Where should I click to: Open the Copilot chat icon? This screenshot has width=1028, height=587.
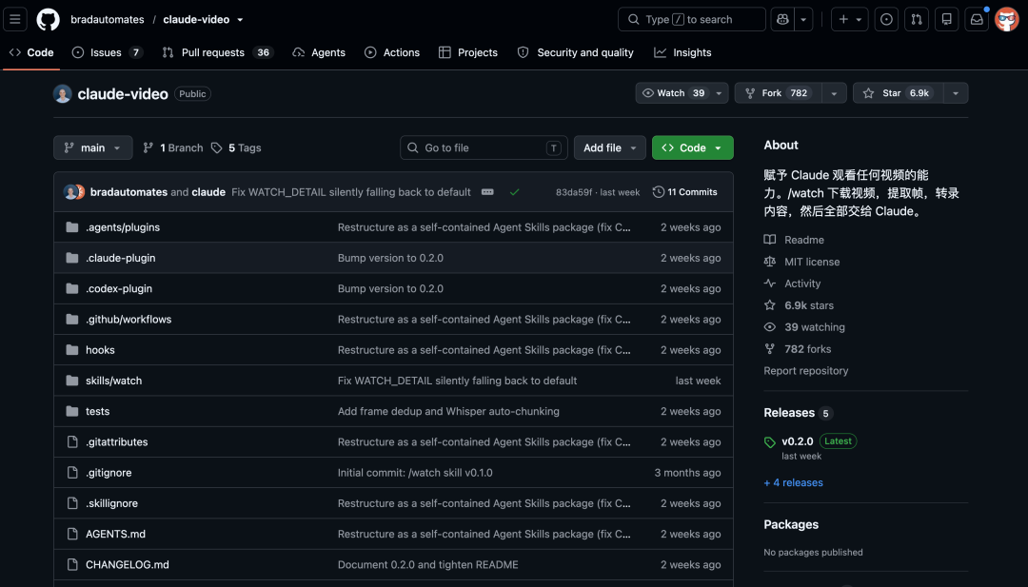782,20
